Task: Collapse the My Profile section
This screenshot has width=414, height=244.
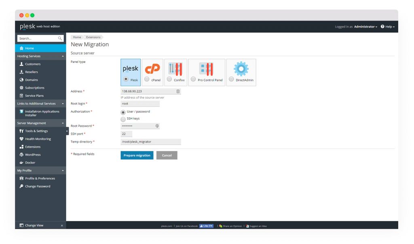Action: [x=63, y=171]
